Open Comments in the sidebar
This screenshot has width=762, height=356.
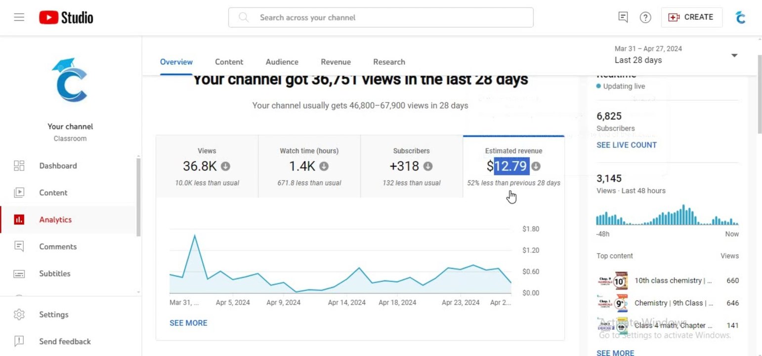(x=58, y=246)
